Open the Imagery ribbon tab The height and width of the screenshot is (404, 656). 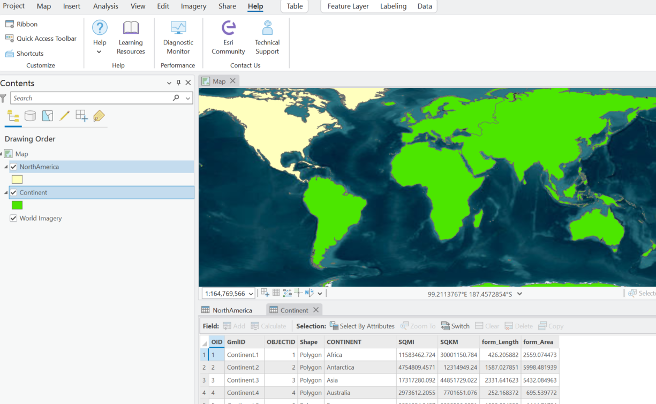click(193, 6)
